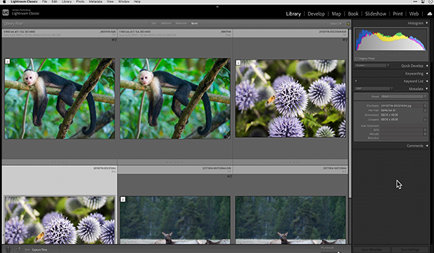Click the stack badge on the first monkey thumbnail
Viewport: 434px width, 253px height.
tap(8, 61)
